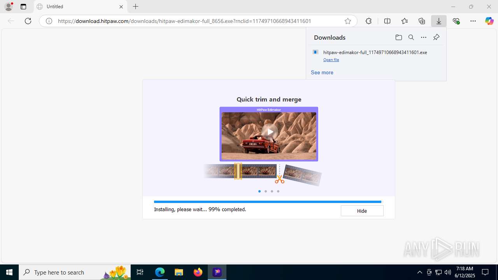Show hidden tray icons chevron
Image resolution: width=498 pixels, height=280 pixels.
tap(419, 272)
